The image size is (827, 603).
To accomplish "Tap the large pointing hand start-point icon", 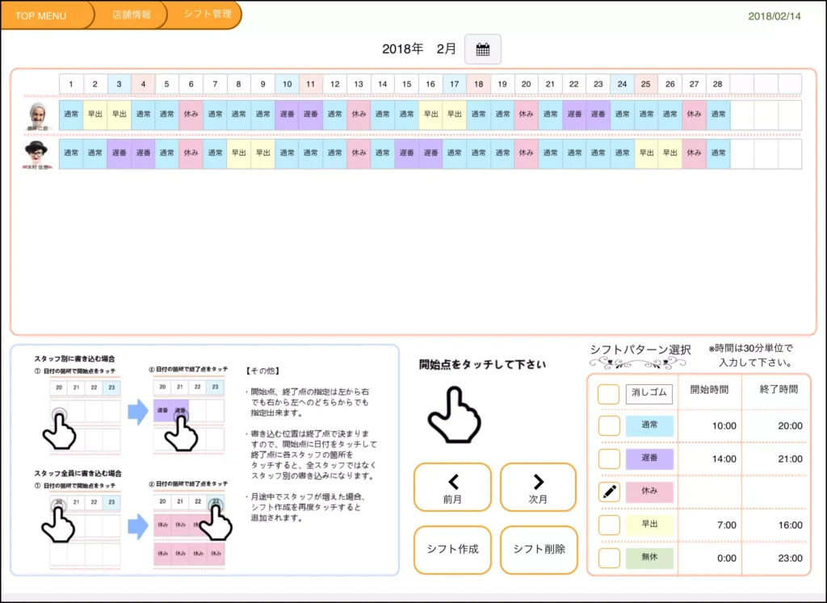I will coord(453,415).
